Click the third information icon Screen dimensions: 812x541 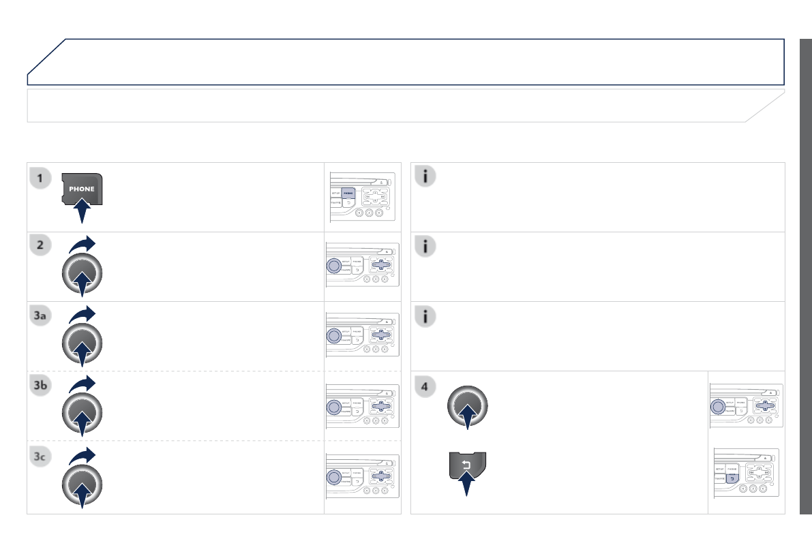pyautogui.click(x=425, y=316)
